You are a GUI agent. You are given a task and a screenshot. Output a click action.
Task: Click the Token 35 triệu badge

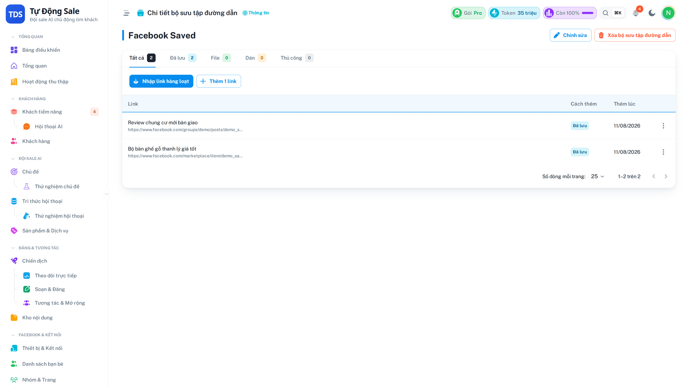tap(514, 13)
